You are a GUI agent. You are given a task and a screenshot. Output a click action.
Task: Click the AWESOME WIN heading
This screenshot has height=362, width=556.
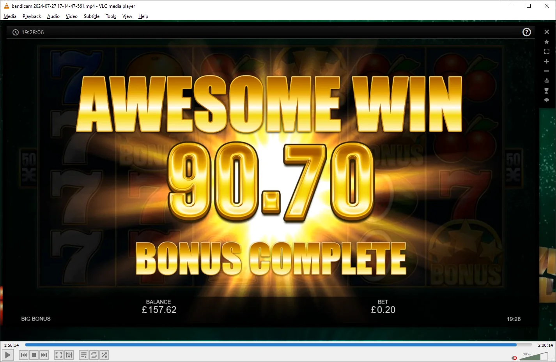(269, 104)
